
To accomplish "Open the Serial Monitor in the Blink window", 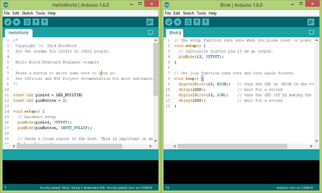I will point(310,22).
